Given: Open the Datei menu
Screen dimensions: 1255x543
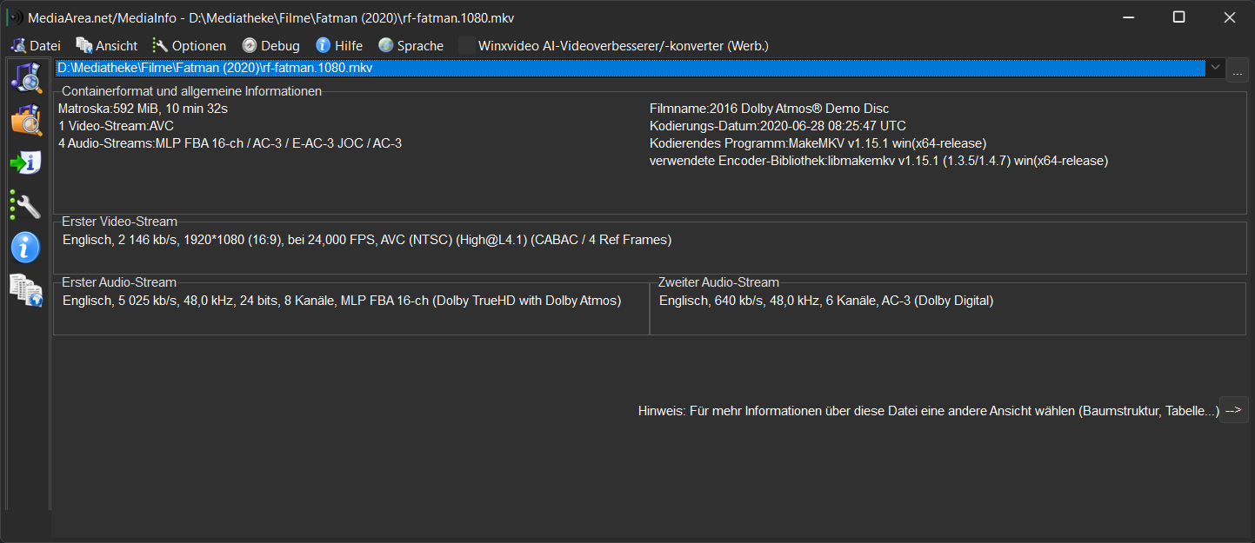Looking at the screenshot, I should point(36,45).
